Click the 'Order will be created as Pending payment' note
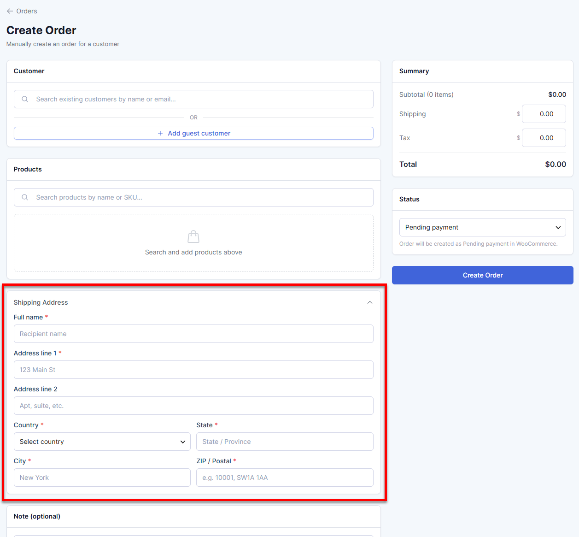579x537 pixels. pos(478,244)
